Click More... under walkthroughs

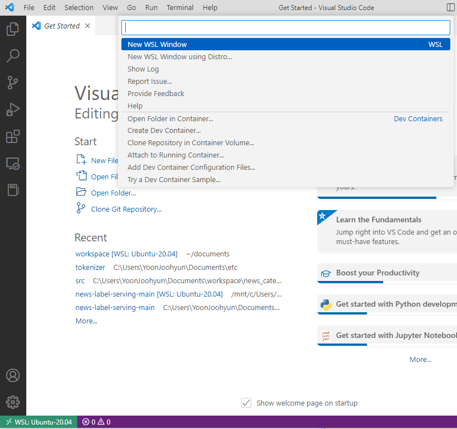pyautogui.click(x=420, y=359)
